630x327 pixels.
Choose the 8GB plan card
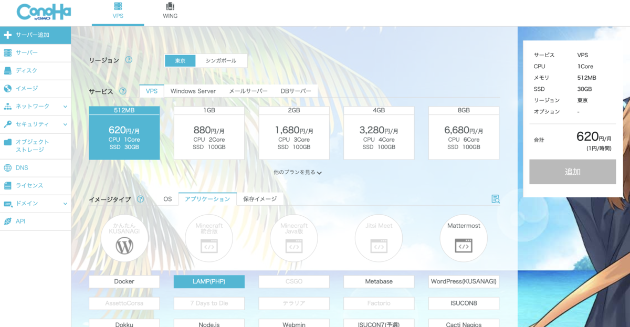(464, 133)
